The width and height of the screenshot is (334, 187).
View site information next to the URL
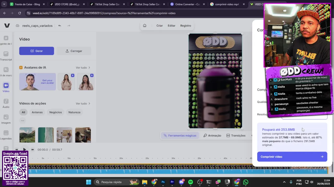28,13
